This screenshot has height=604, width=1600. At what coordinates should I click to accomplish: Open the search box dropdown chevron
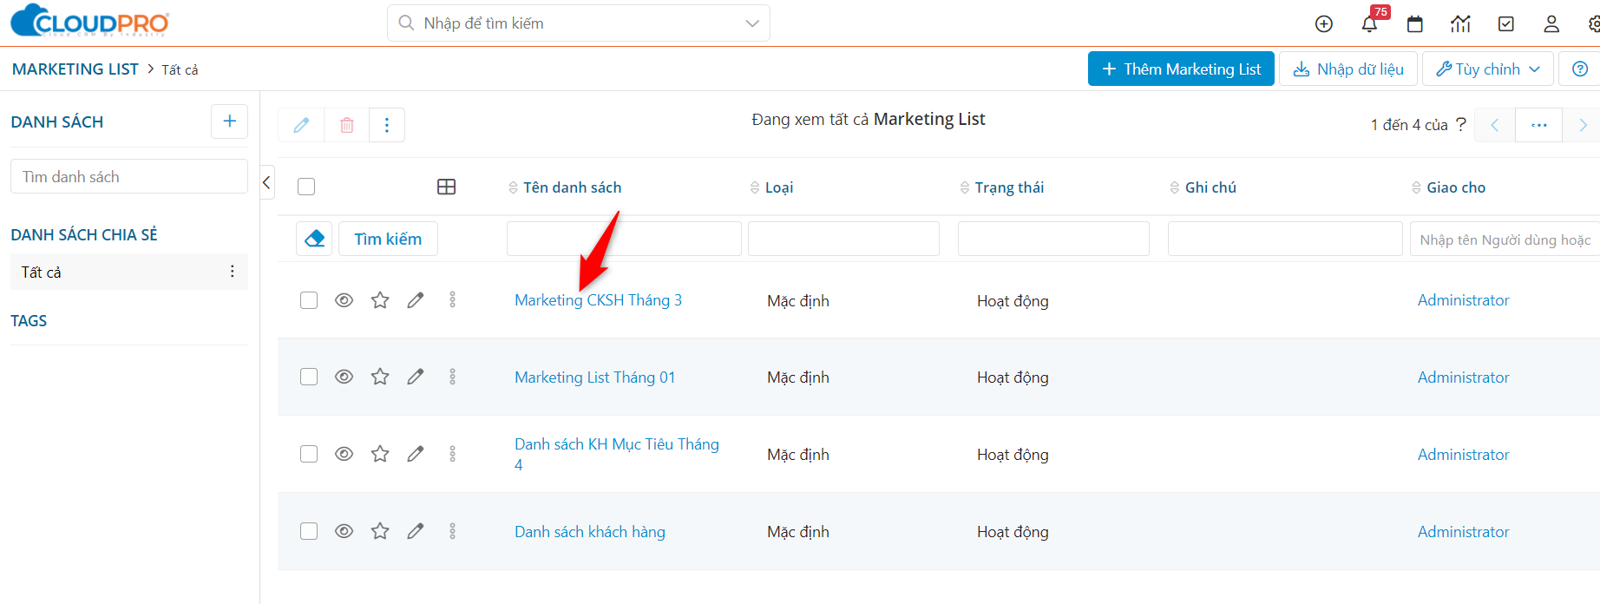[751, 23]
